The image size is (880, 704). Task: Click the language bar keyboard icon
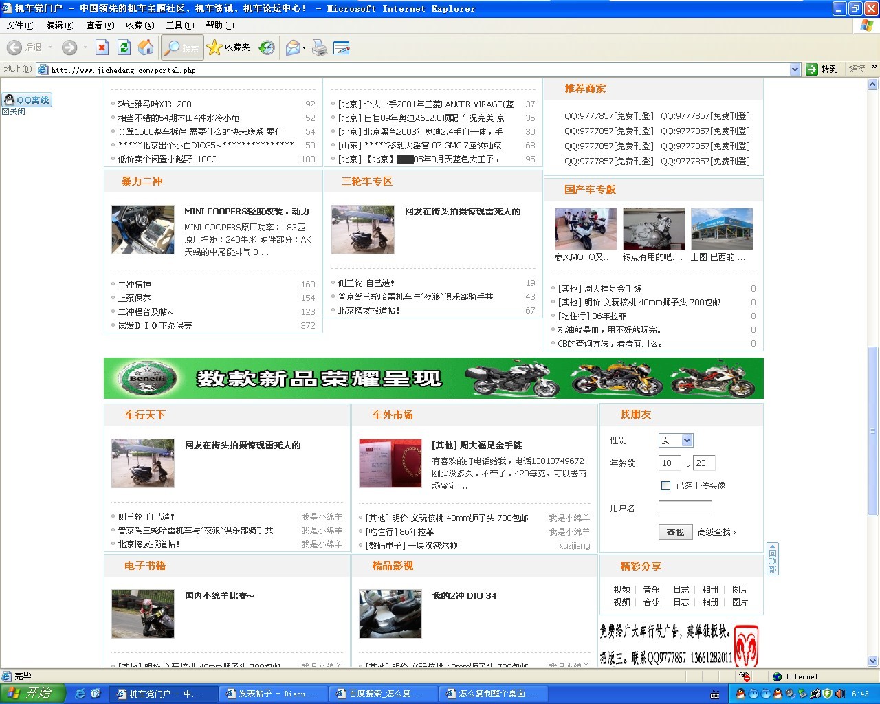tap(715, 694)
